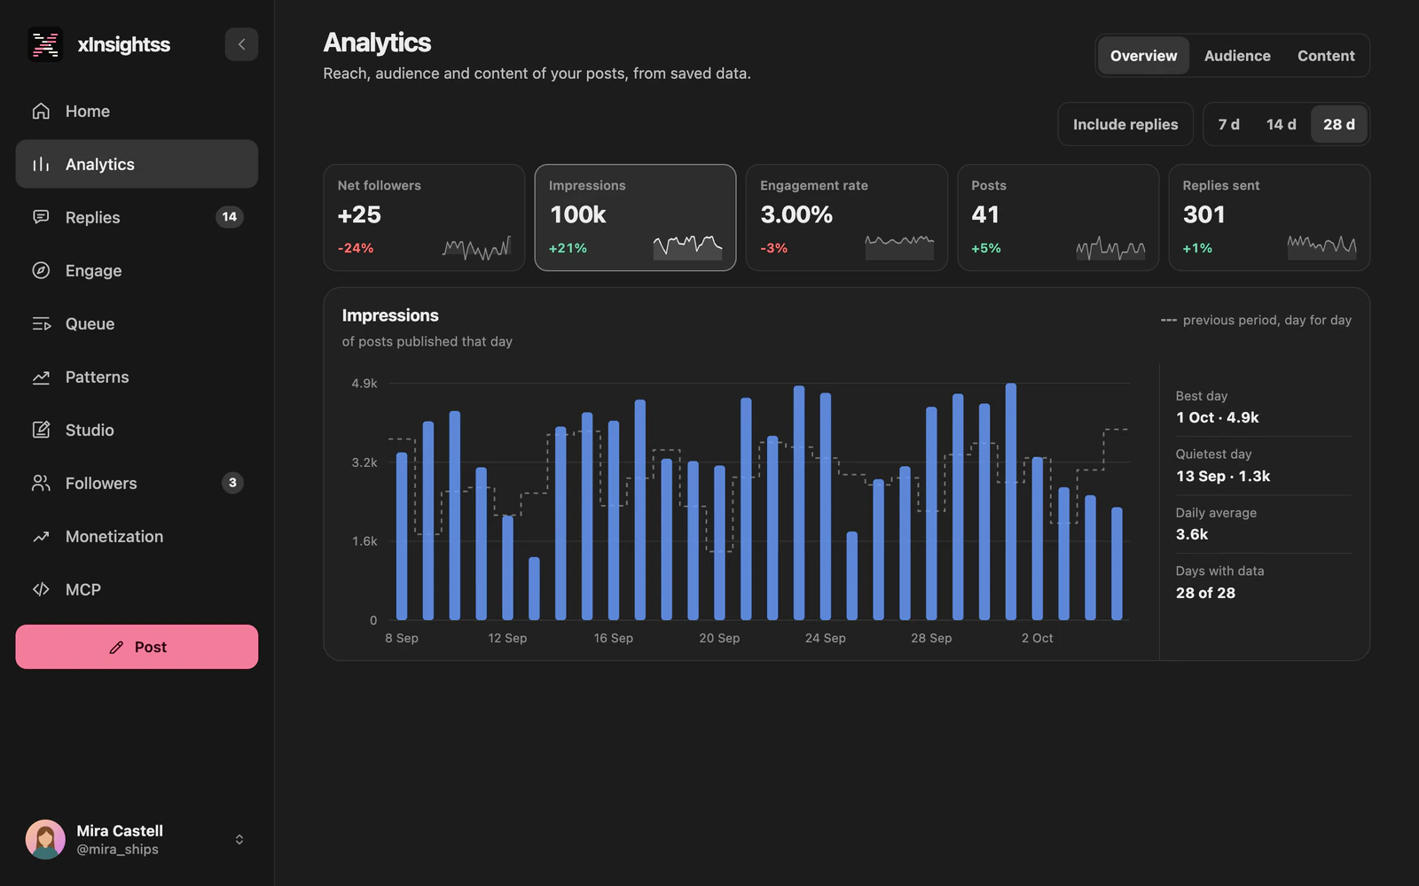Click the Replies count badge showing 14
1419x886 pixels.
[x=230, y=217]
